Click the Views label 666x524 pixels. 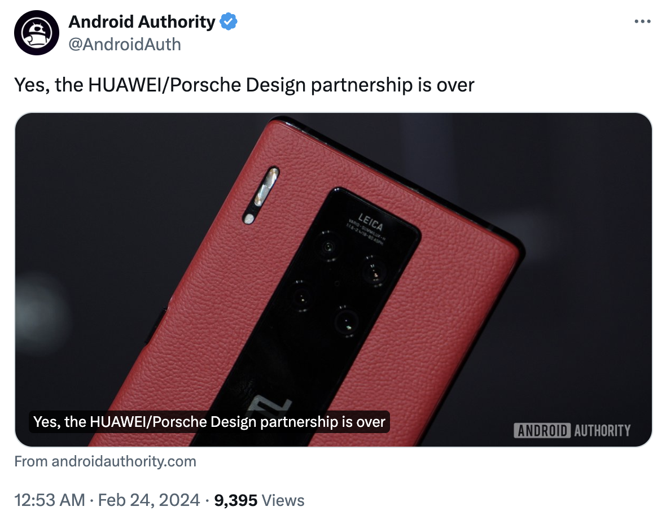283,500
